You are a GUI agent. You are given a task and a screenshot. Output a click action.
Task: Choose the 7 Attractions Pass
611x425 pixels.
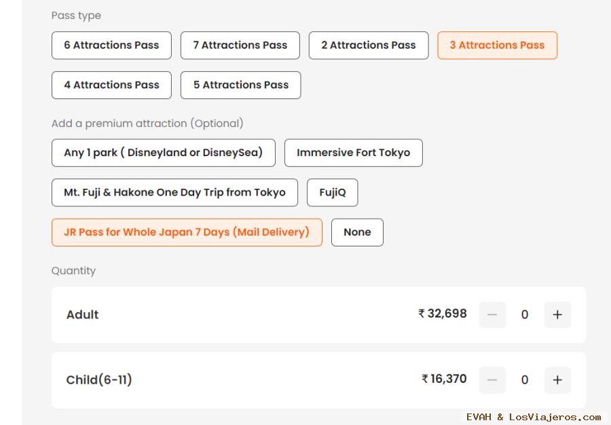pyautogui.click(x=240, y=45)
